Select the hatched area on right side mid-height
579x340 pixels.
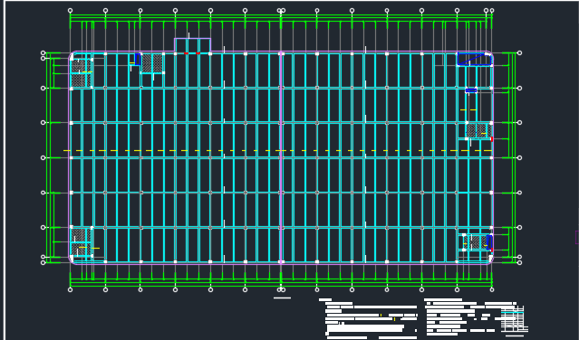(477, 130)
